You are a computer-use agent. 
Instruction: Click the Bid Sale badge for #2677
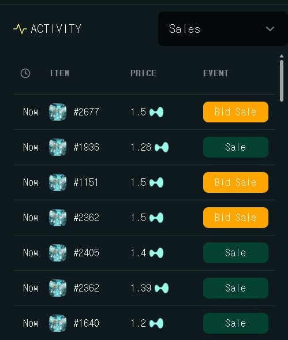click(x=235, y=112)
